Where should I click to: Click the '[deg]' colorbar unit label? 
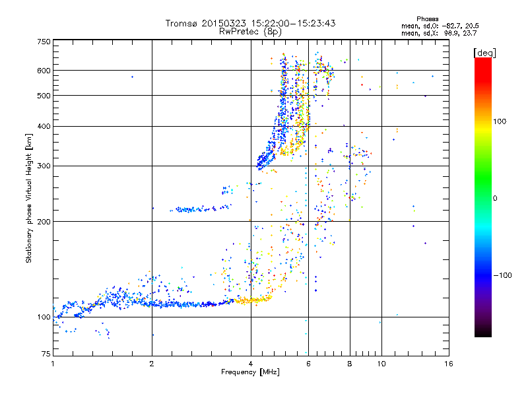pyautogui.click(x=484, y=53)
